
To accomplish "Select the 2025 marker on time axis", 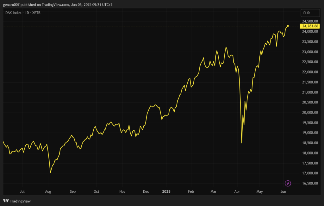I will point(166,191).
